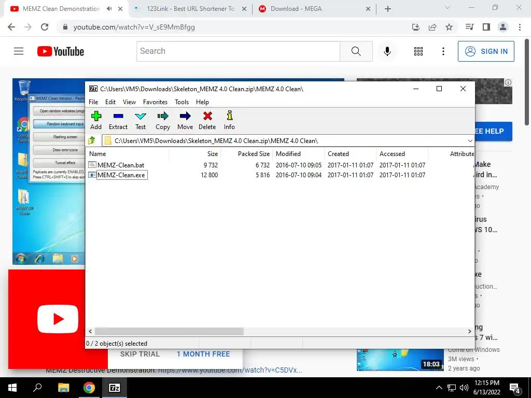Click the Add button in 7-Zip toolbar
531x398 pixels.
[96, 120]
